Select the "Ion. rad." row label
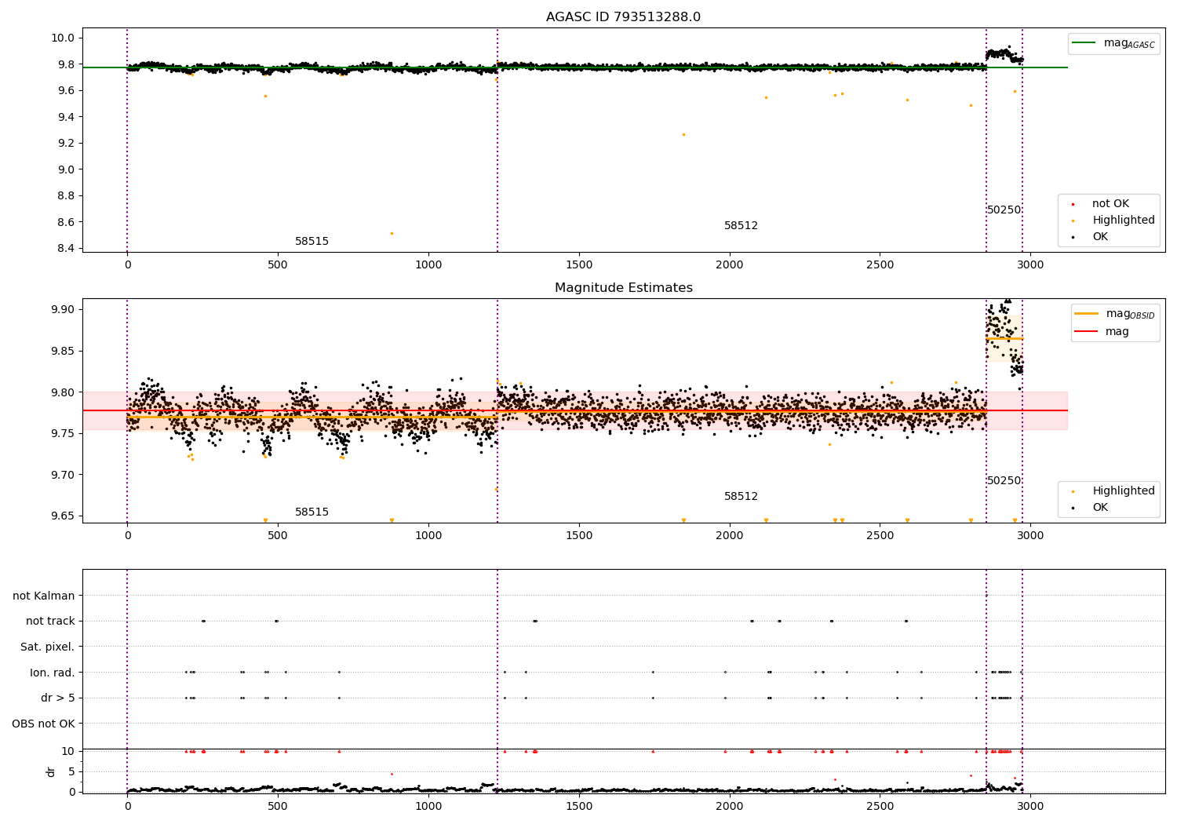This screenshot has width=1177, height=824. [x=53, y=673]
